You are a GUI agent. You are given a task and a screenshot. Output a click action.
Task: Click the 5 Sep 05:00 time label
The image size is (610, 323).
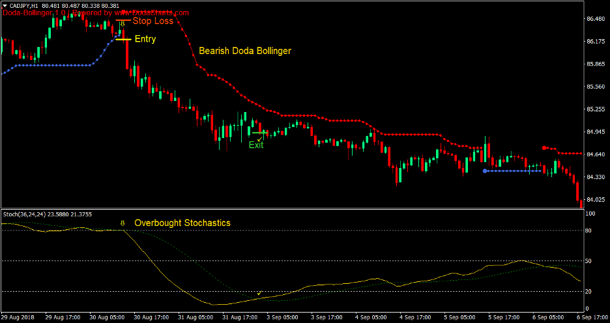point(460,318)
